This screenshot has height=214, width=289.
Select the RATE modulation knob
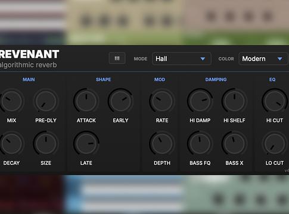162,101
